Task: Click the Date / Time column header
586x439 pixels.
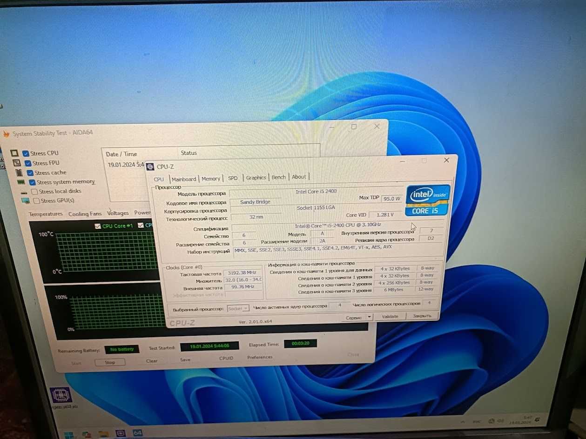Action: click(x=121, y=154)
